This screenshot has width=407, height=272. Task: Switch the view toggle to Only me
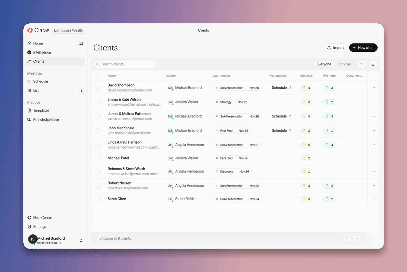(344, 64)
